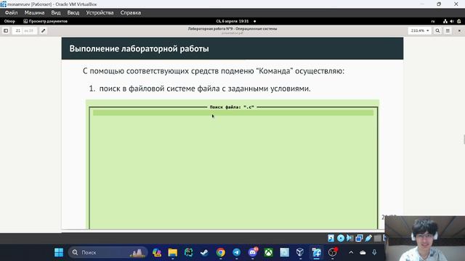Screen dimensions: 465x261
Task: Open Steam from the taskbar
Action: click(x=204, y=252)
